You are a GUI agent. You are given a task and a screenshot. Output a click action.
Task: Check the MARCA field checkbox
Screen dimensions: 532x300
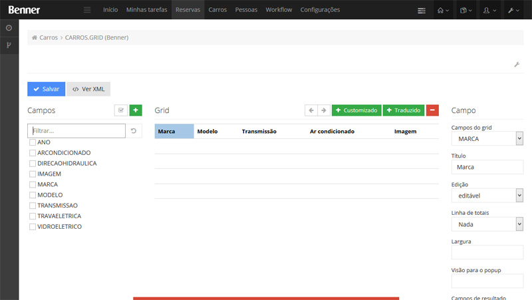tap(33, 184)
